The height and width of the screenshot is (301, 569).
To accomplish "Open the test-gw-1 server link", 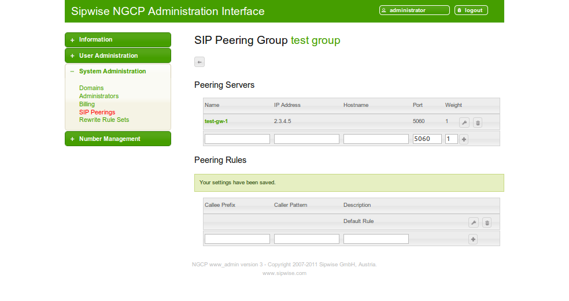I will click(x=216, y=121).
